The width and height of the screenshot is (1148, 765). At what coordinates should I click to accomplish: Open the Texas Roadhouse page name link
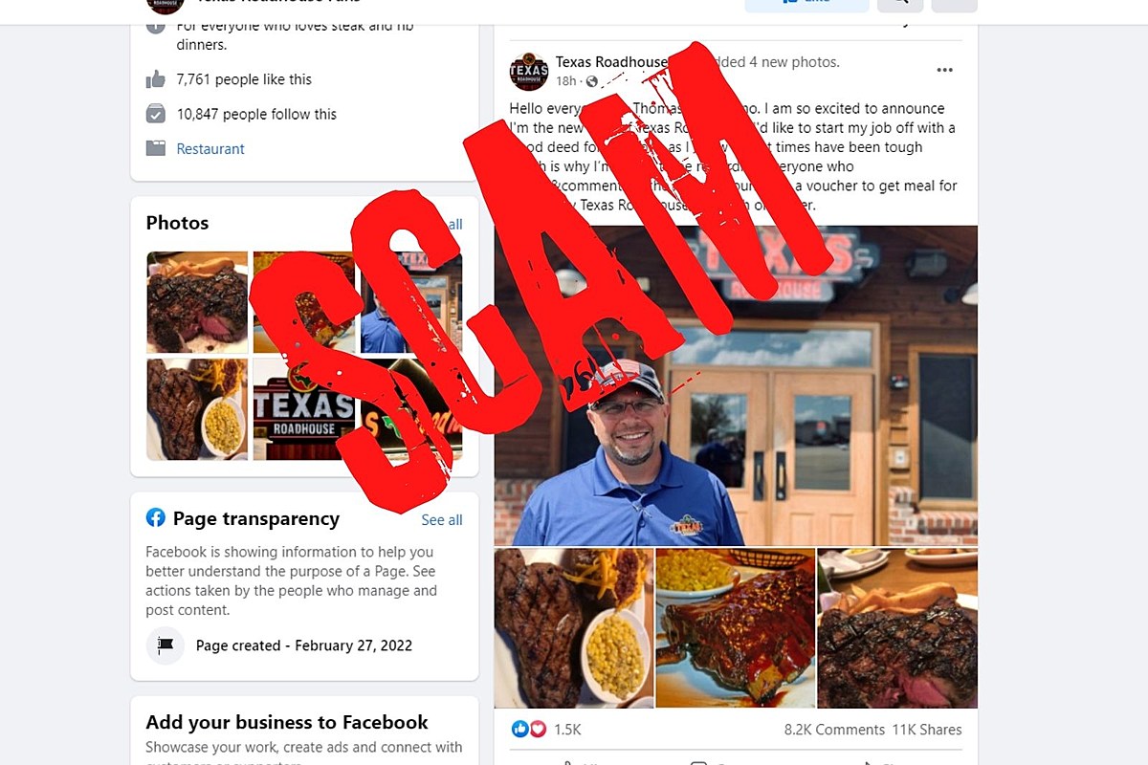(x=611, y=62)
